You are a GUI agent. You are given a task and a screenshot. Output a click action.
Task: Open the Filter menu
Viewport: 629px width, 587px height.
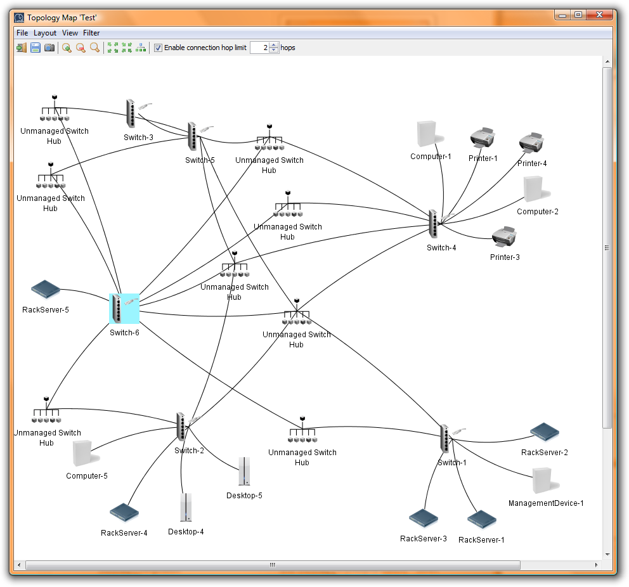[x=91, y=32]
